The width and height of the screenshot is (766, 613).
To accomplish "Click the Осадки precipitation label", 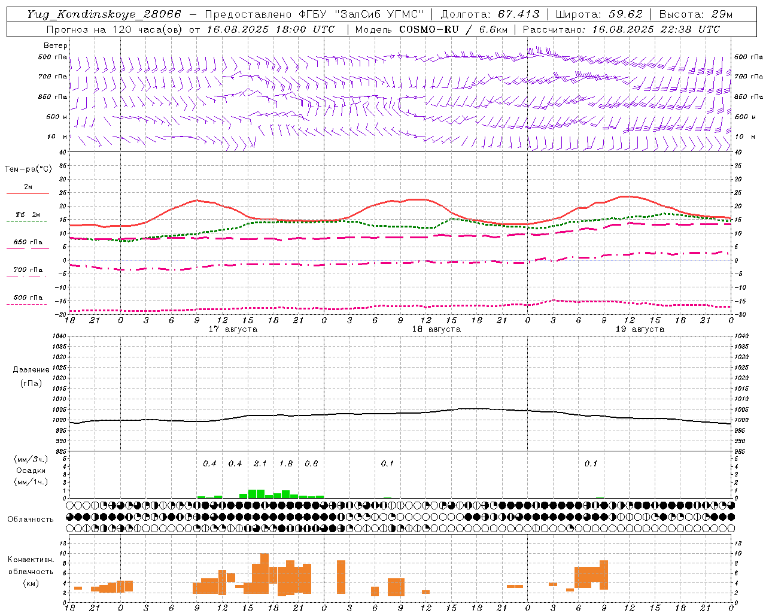I will click(x=31, y=471).
